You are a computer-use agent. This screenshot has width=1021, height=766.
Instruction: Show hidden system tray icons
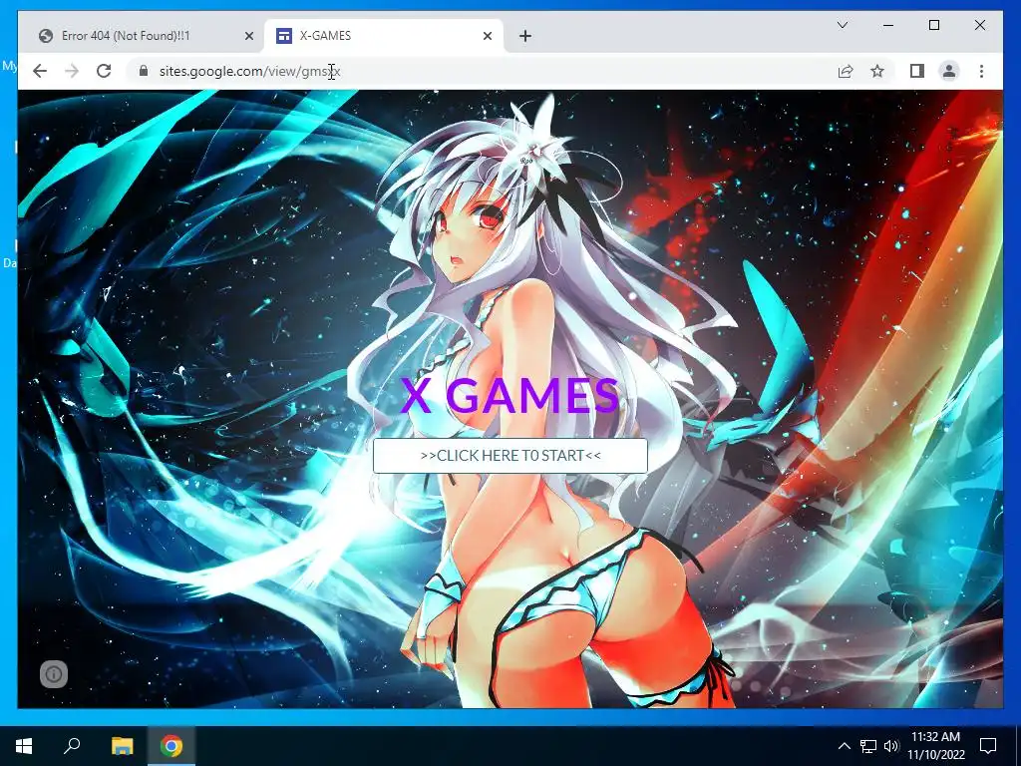pos(844,746)
